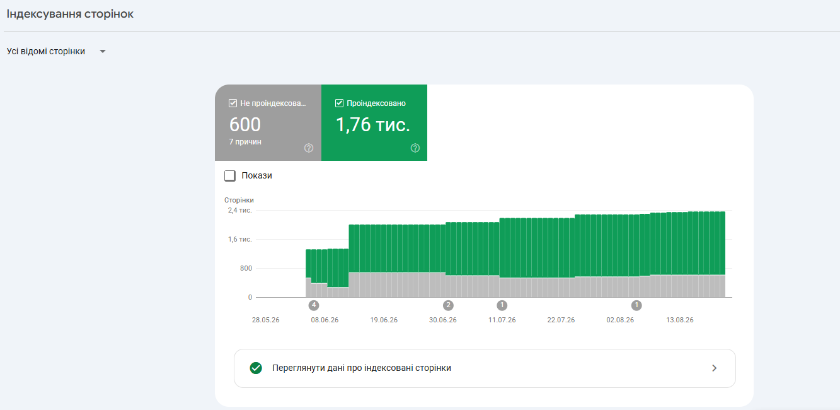The image size is (840, 410).
Task: Open the Усі відомі сторінки dropdown arrow
Action: [103, 52]
